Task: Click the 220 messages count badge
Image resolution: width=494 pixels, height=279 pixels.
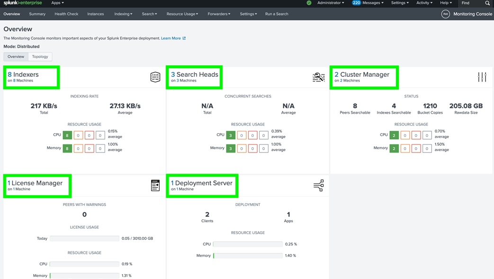Action: 356,3
